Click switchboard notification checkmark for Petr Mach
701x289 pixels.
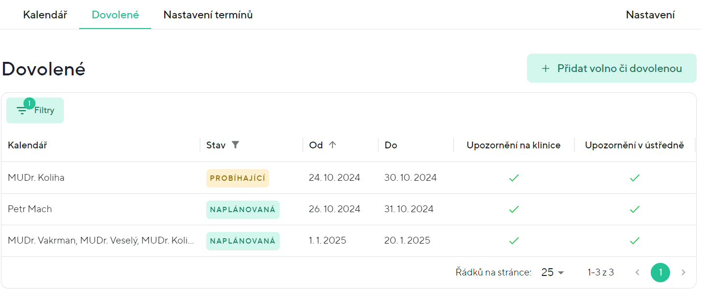(x=634, y=209)
